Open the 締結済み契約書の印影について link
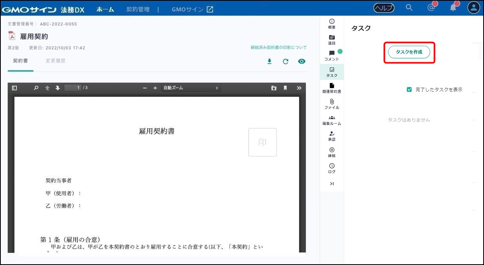The width and height of the screenshot is (484, 265). pyautogui.click(x=278, y=47)
